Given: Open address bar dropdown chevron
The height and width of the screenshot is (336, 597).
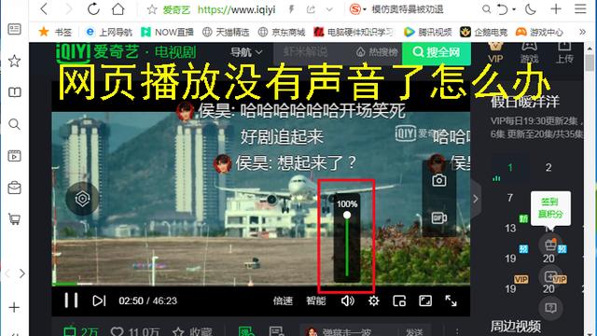Looking at the screenshot, I should point(329,9).
